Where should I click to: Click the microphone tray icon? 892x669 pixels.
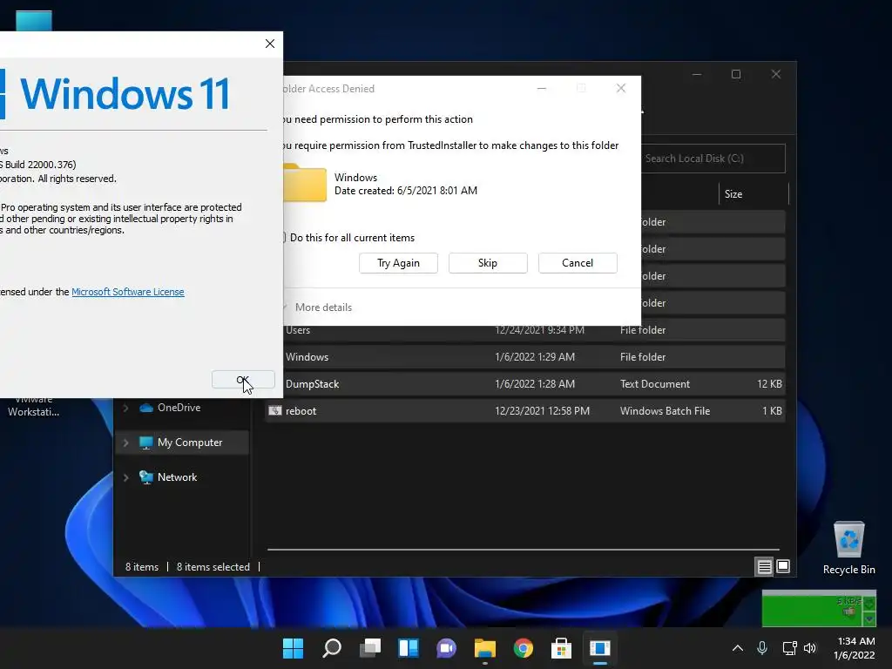coord(762,648)
